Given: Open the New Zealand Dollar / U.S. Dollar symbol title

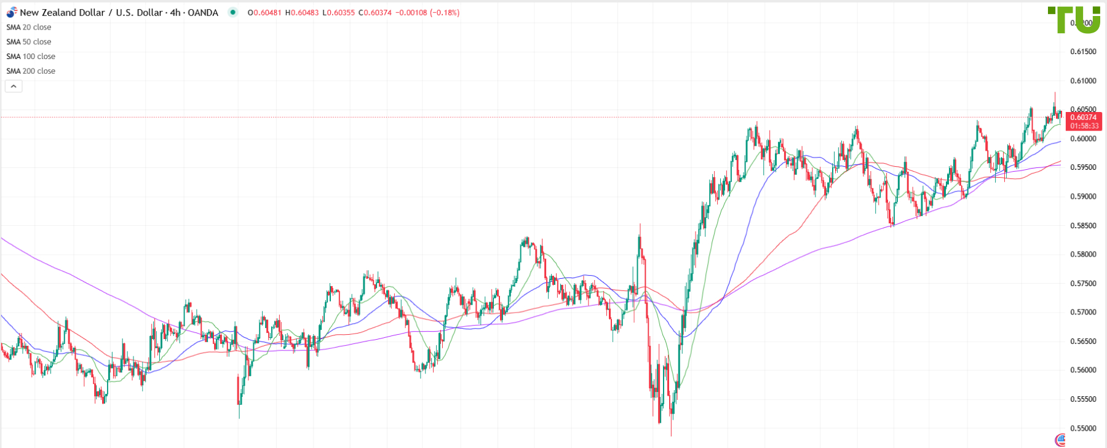Looking at the screenshot, I should click(119, 12).
